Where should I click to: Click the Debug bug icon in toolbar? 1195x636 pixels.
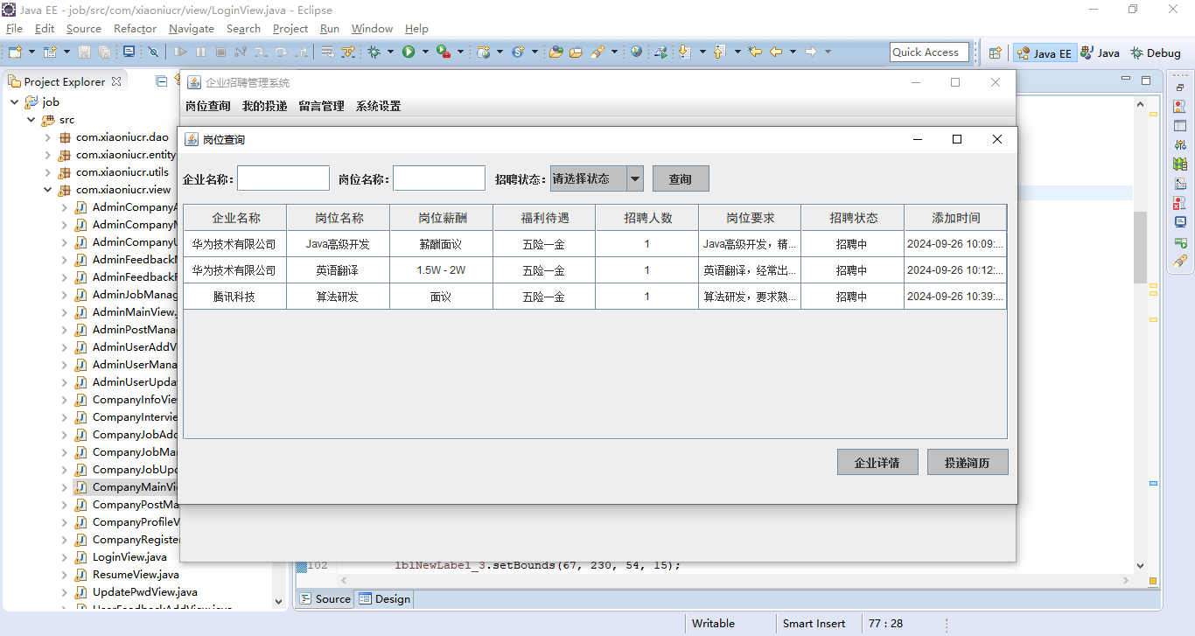click(x=374, y=52)
